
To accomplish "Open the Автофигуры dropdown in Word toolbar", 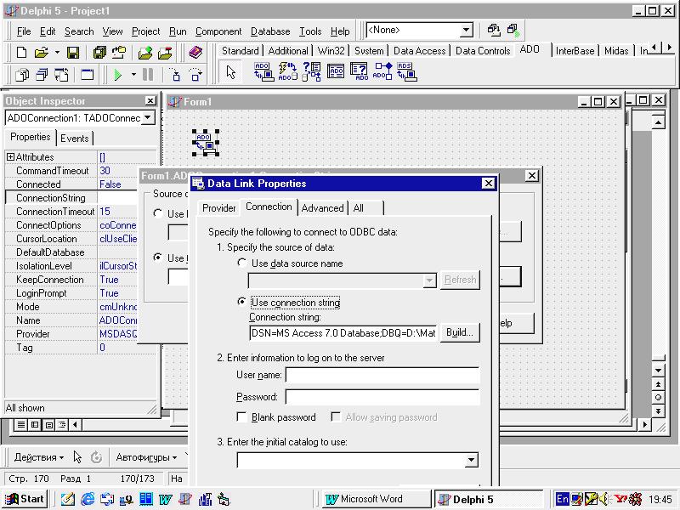I will [x=146, y=457].
